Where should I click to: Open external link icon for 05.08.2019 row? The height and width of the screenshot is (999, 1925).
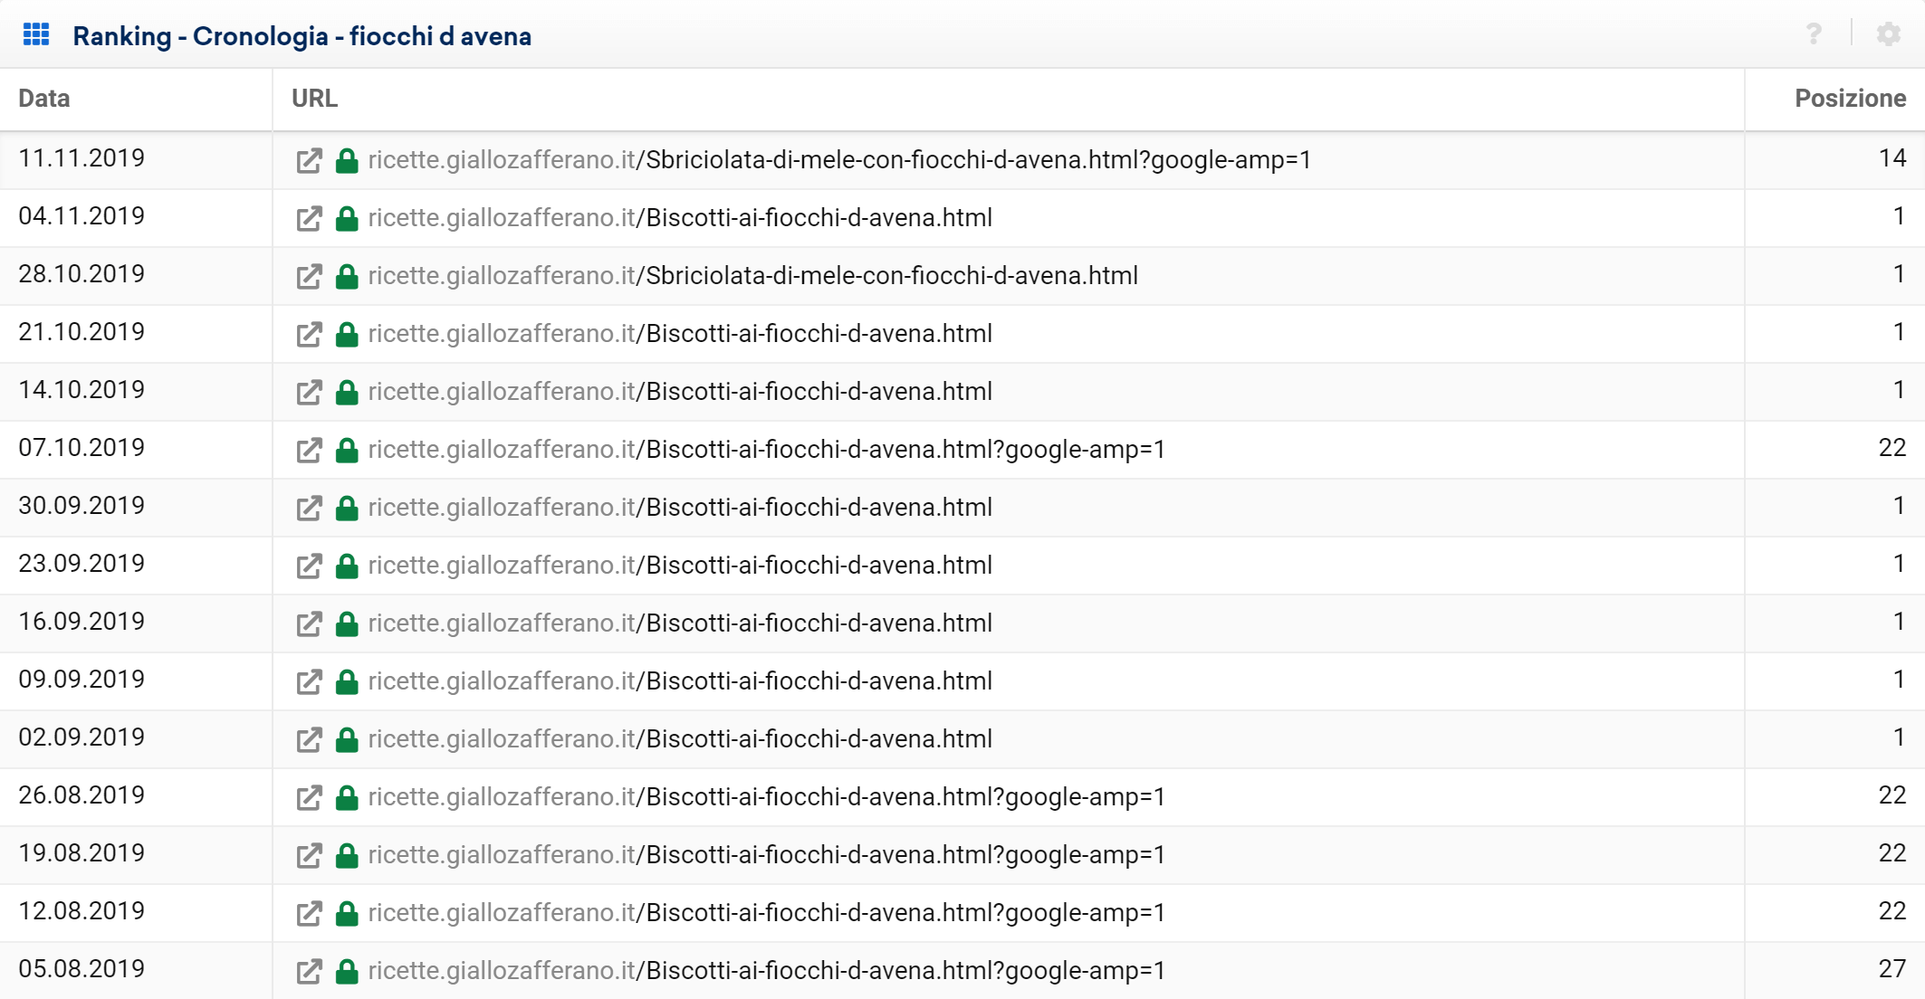click(x=309, y=972)
